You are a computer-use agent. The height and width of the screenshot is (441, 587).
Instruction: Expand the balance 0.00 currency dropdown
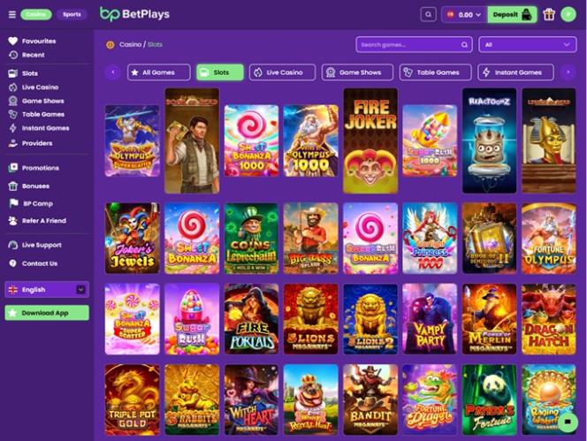[x=464, y=15]
